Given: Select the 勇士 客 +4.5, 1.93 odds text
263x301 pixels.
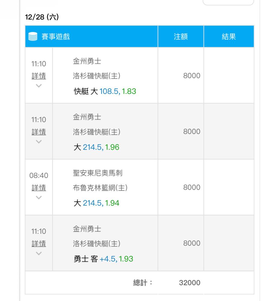Looking at the screenshot, I should click(x=103, y=259).
